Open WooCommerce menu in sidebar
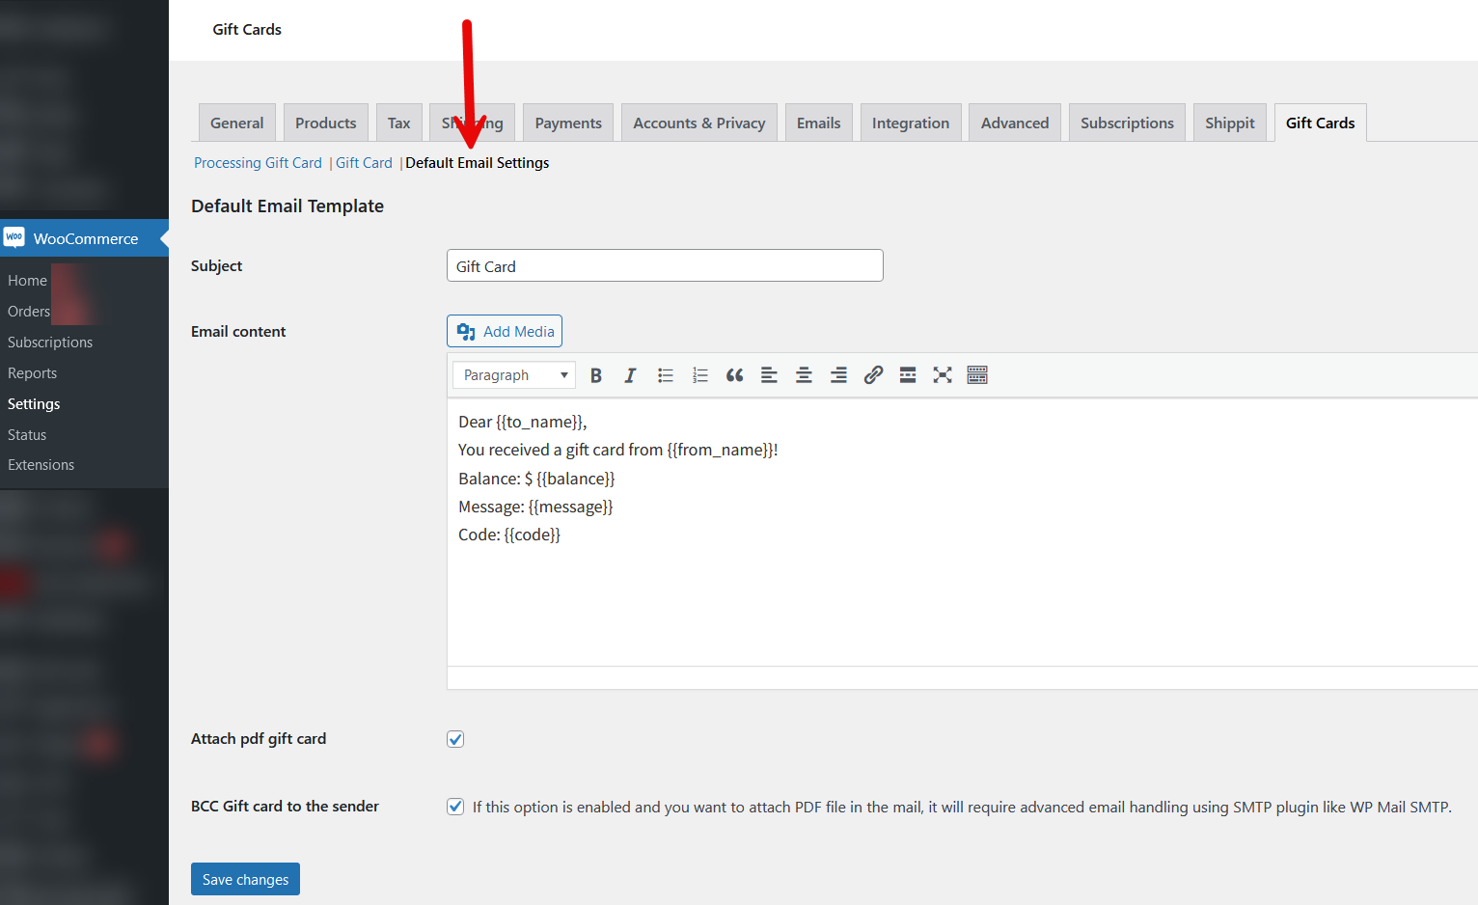The image size is (1478, 905). coord(85,238)
